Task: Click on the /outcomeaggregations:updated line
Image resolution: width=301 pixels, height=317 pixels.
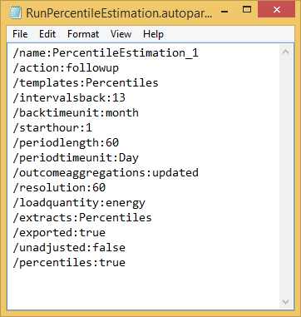Action: (x=106, y=172)
